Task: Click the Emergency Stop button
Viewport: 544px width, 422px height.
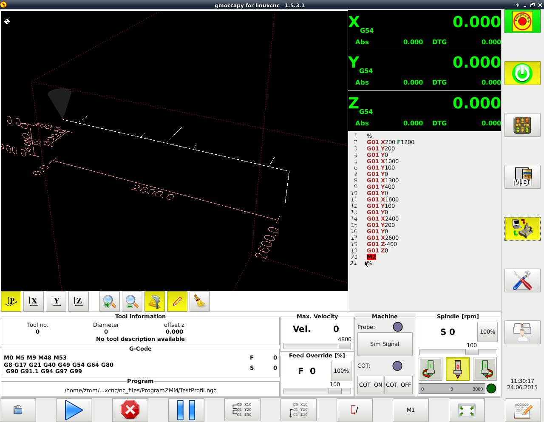Action: tap(522, 22)
